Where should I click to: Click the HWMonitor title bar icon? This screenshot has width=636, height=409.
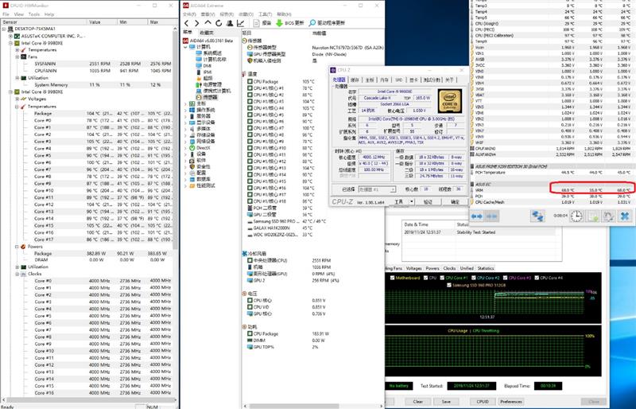click(6, 6)
